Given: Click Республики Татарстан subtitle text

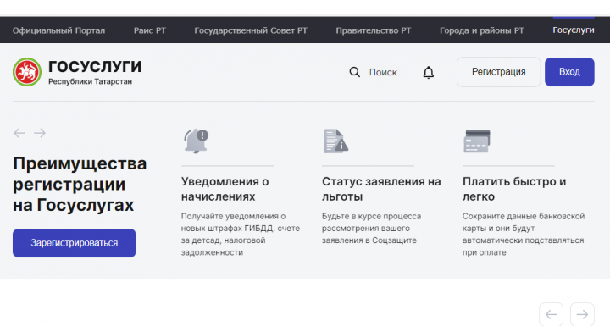Looking at the screenshot, I should pyautogui.click(x=91, y=81).
